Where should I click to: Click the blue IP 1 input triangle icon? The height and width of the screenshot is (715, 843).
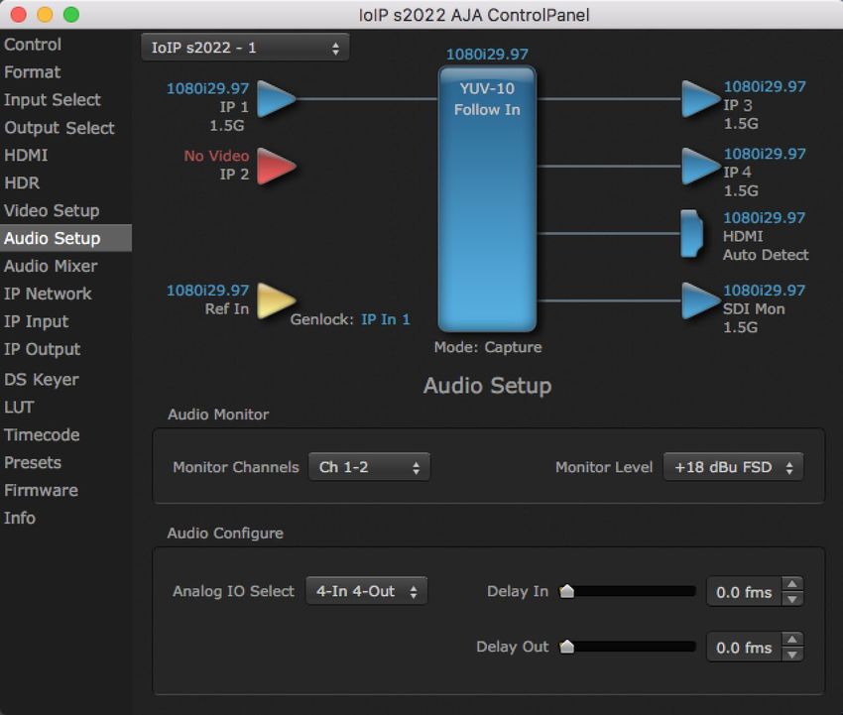tap(276, 99)
